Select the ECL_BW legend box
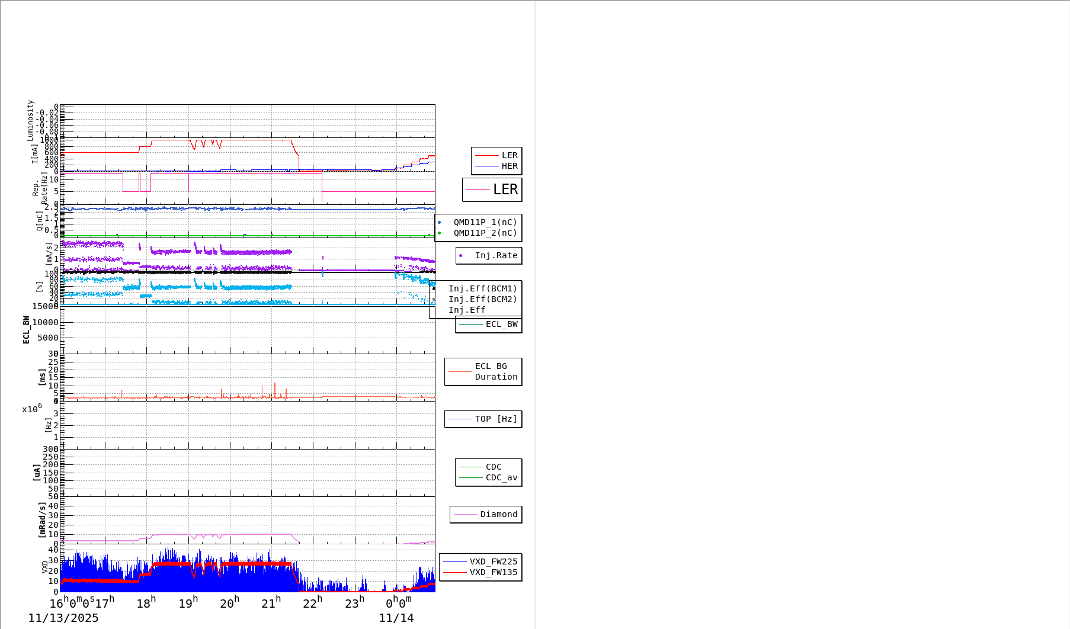This screenshot has width=1070, height=629. 489,325
